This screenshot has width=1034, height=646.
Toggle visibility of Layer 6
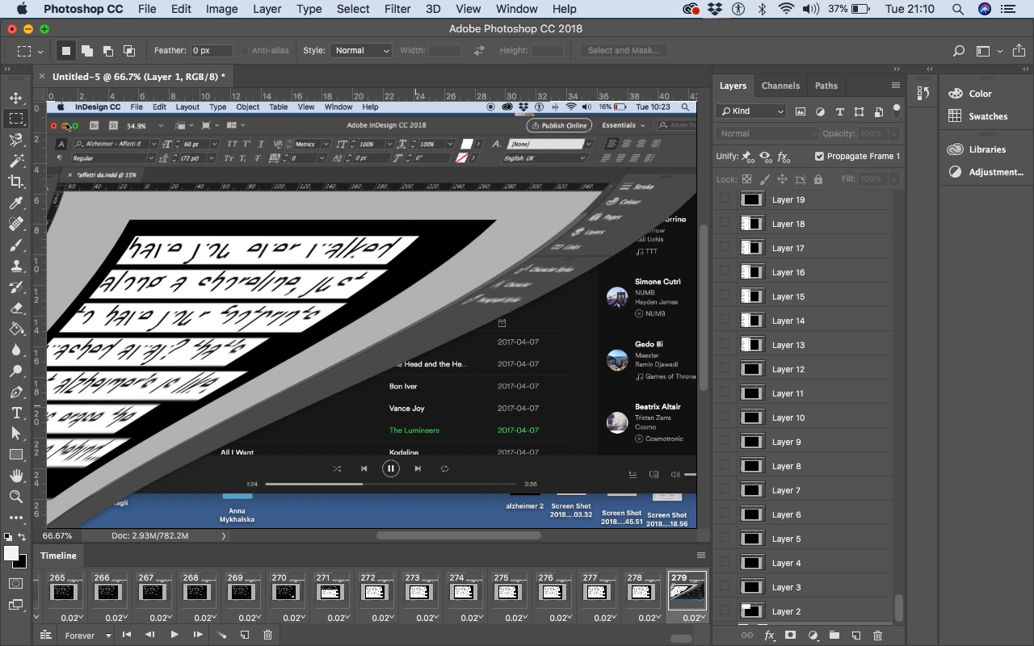(x=725, y=514)
